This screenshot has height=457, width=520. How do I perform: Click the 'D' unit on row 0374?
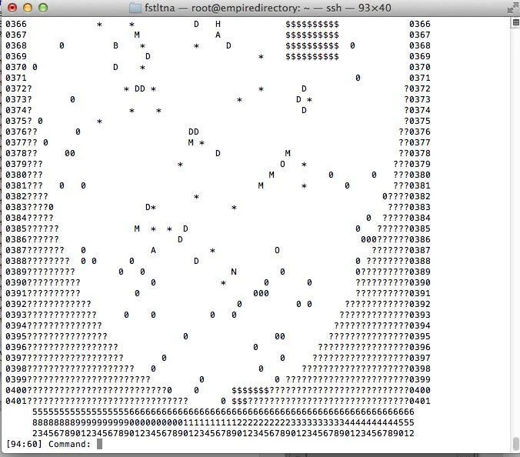click(x=304, y=110)
